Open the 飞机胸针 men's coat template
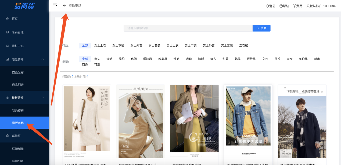Viewport: 341px width, 165px height. 302,122
